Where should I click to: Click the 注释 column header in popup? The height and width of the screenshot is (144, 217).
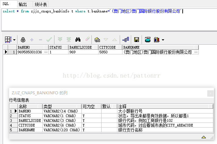click(165, 106)
